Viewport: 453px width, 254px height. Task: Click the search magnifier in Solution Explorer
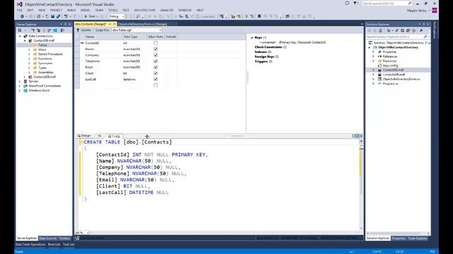[425, 37]
